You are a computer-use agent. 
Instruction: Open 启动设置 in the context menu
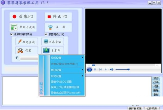pos(67,76)
